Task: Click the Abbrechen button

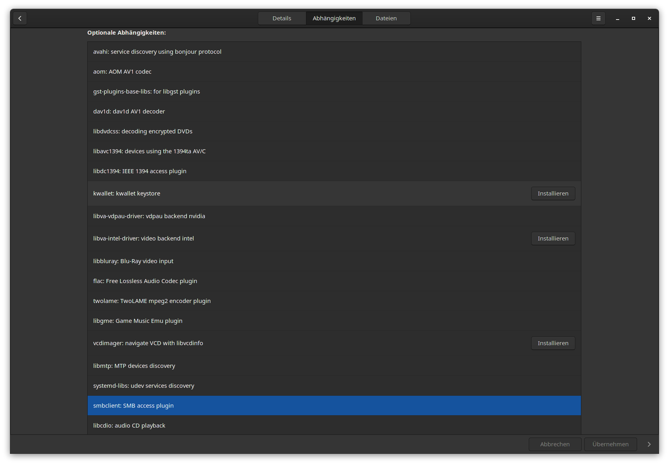Action: 555,444
